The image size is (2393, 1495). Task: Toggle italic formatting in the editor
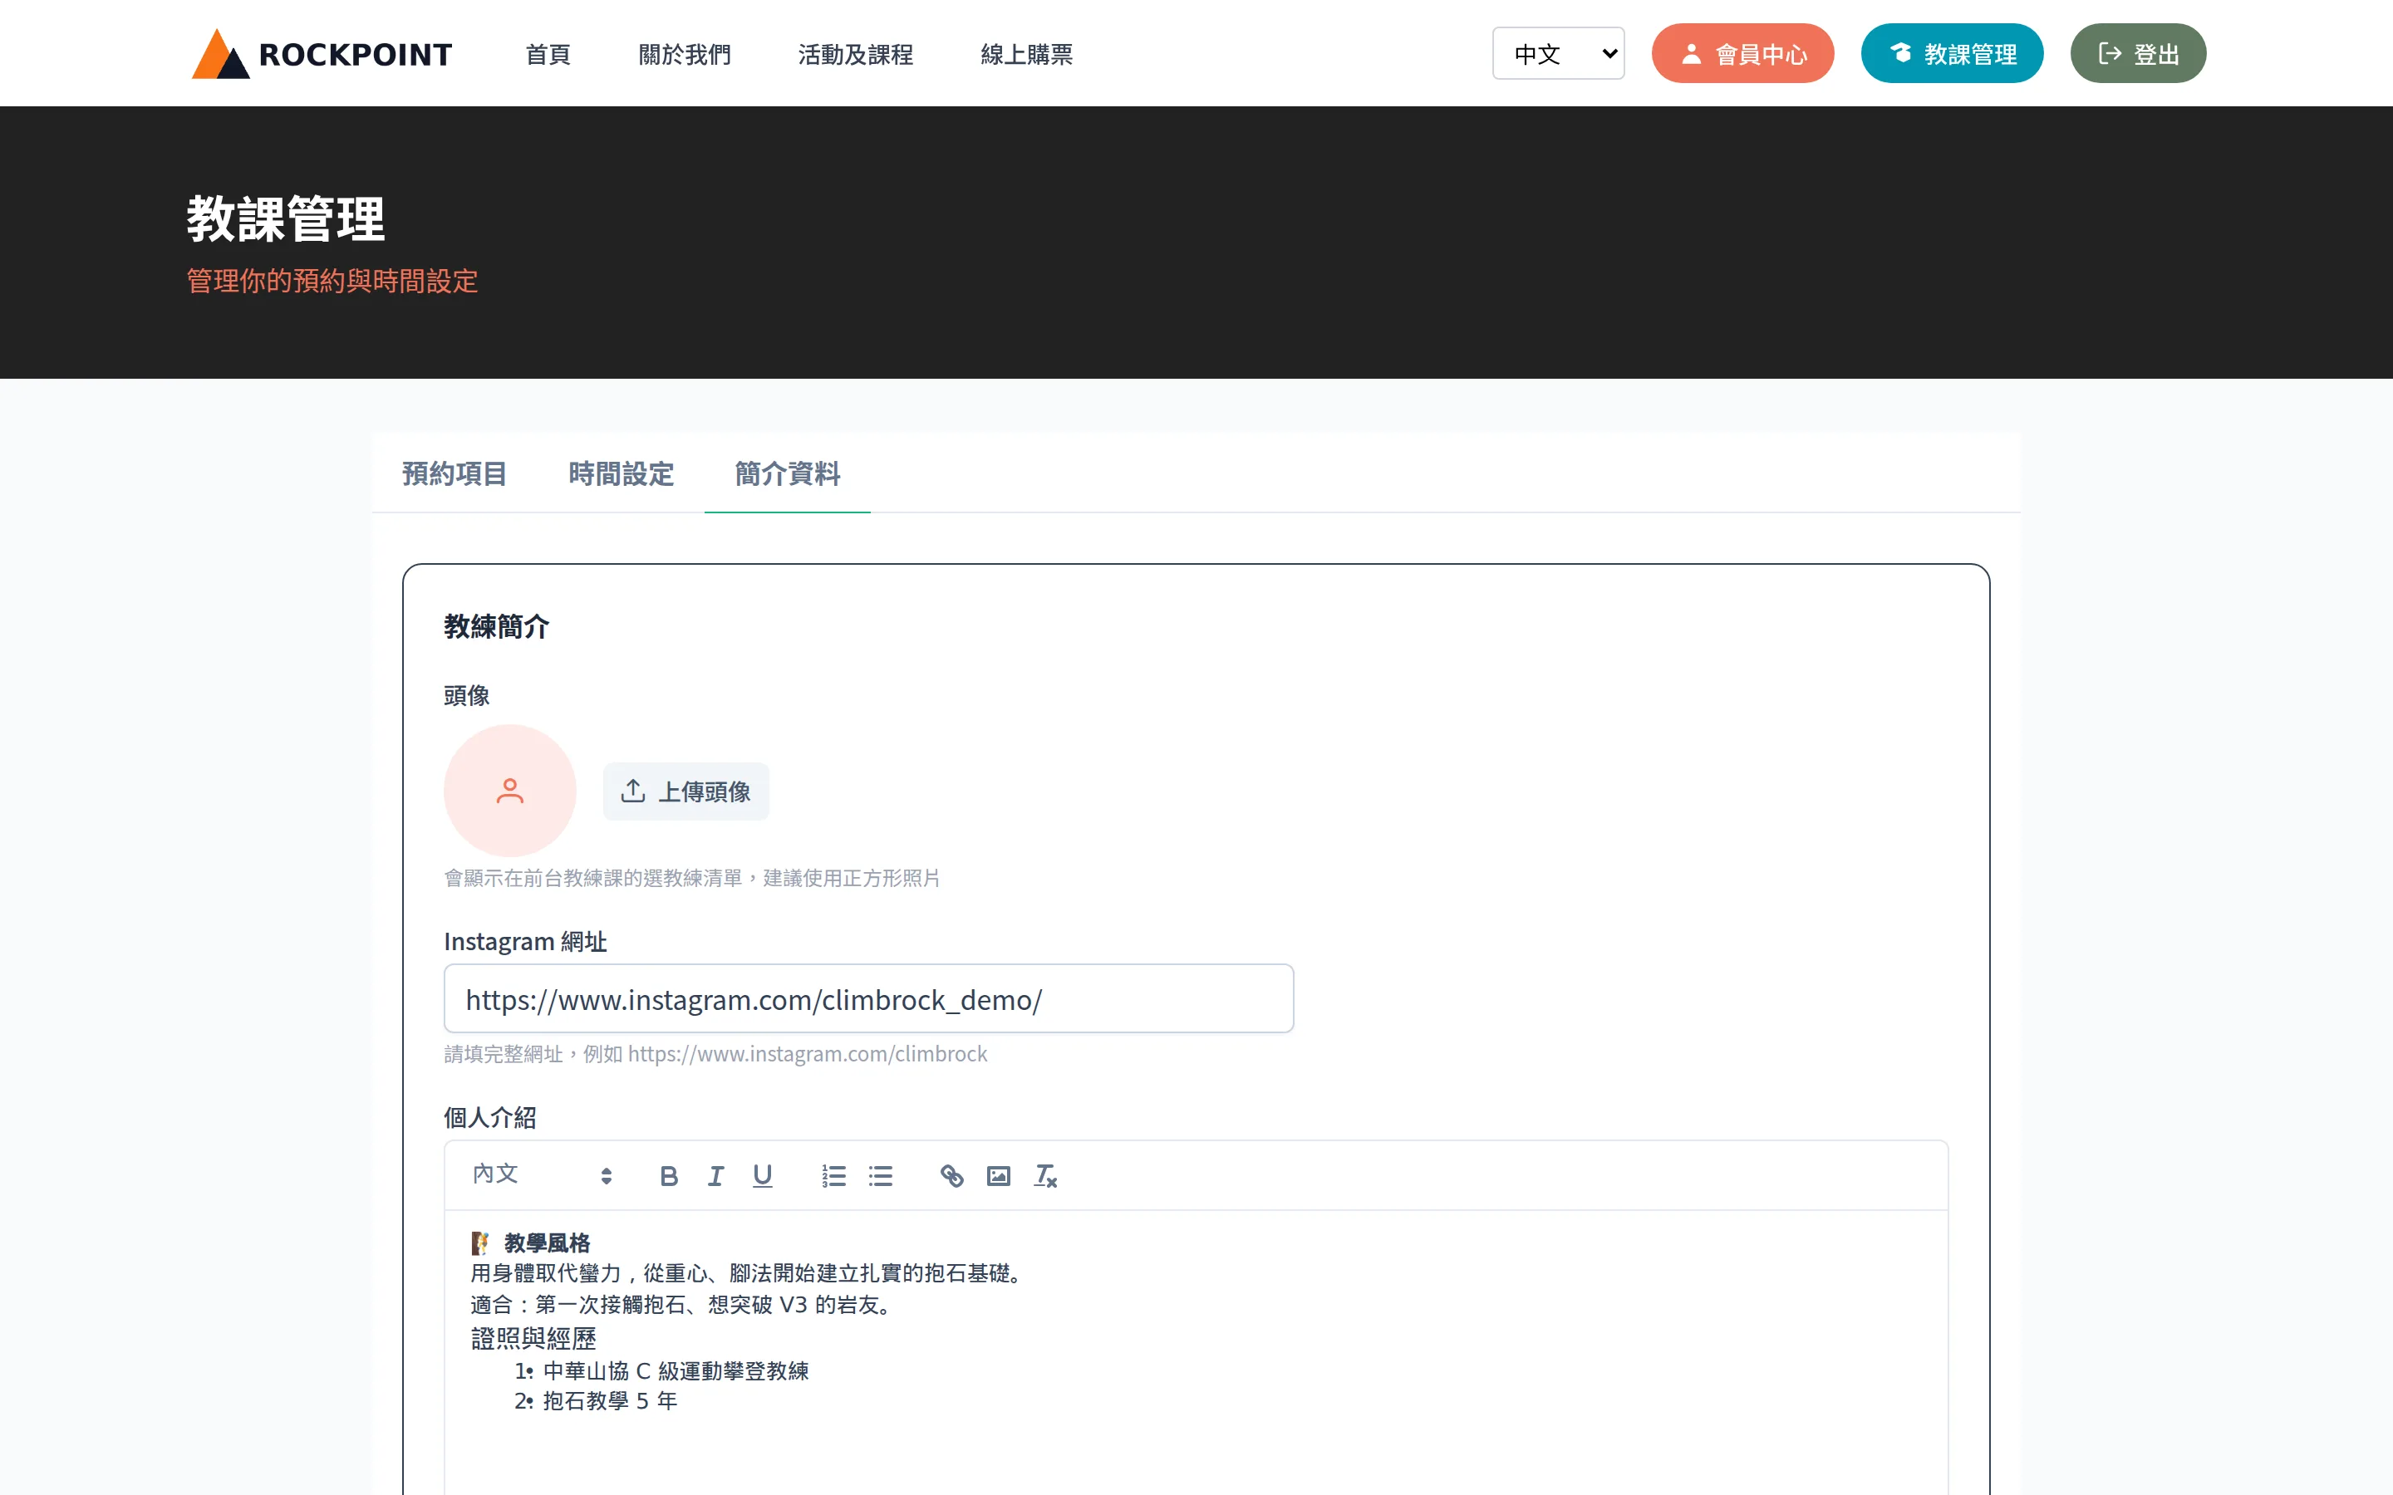pos(716,1175)
